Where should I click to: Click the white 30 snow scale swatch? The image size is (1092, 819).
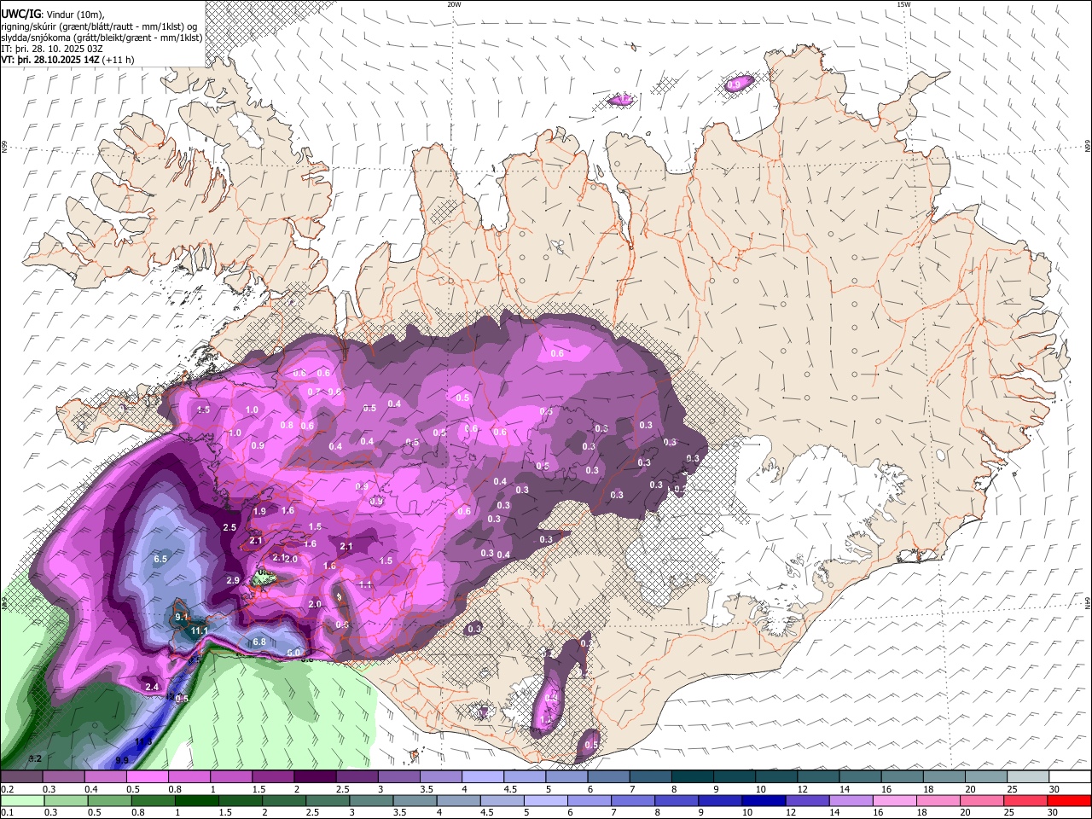point(1070,777)
